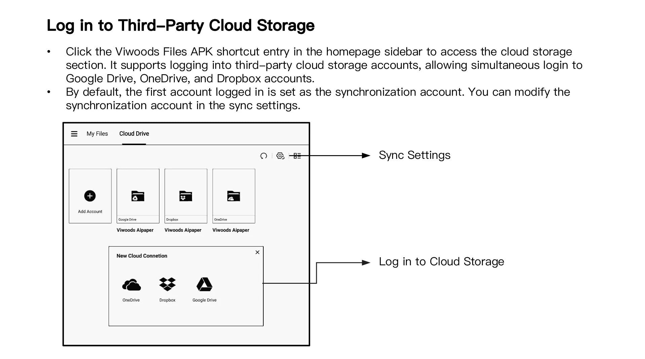Open the Google Drive folder card
Screen dimensions: 645x359
click(x=138, y=196)
